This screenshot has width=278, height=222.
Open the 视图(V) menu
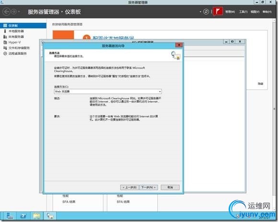[x=255, y=12]
